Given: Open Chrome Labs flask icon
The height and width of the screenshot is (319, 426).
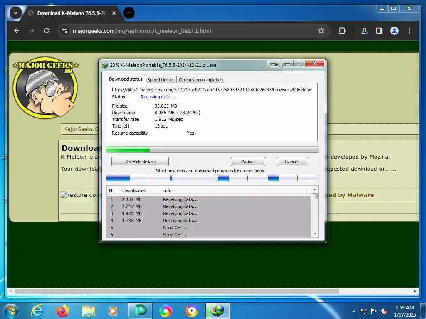Looking at the screenshot, I should 364,31.
